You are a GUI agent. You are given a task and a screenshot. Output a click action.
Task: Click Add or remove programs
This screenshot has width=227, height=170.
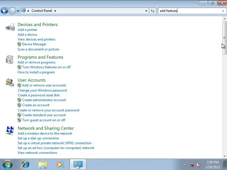(37, 62)
